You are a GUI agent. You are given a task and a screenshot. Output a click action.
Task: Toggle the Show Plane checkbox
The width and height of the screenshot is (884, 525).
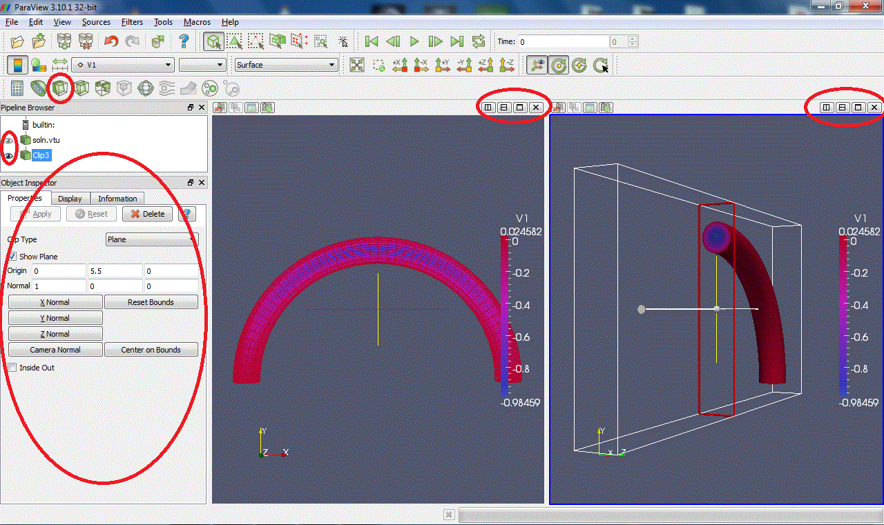(12, 257)
